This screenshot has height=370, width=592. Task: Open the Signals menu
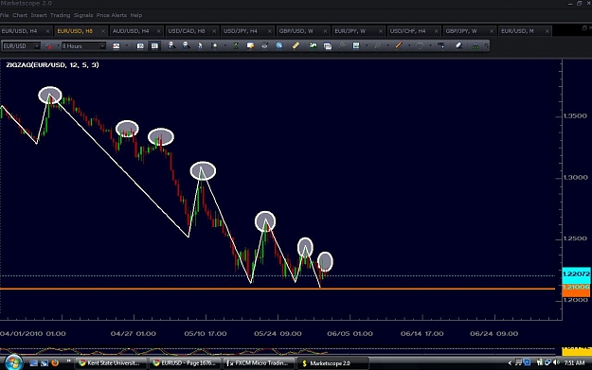pyautogui.click(x=83, y=15)
